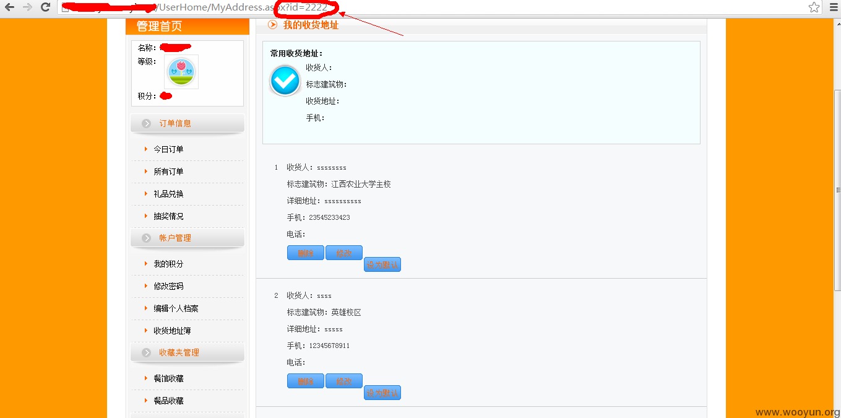Expand the 帐户管理 section header
841x418 pixels.
[188, 238]
